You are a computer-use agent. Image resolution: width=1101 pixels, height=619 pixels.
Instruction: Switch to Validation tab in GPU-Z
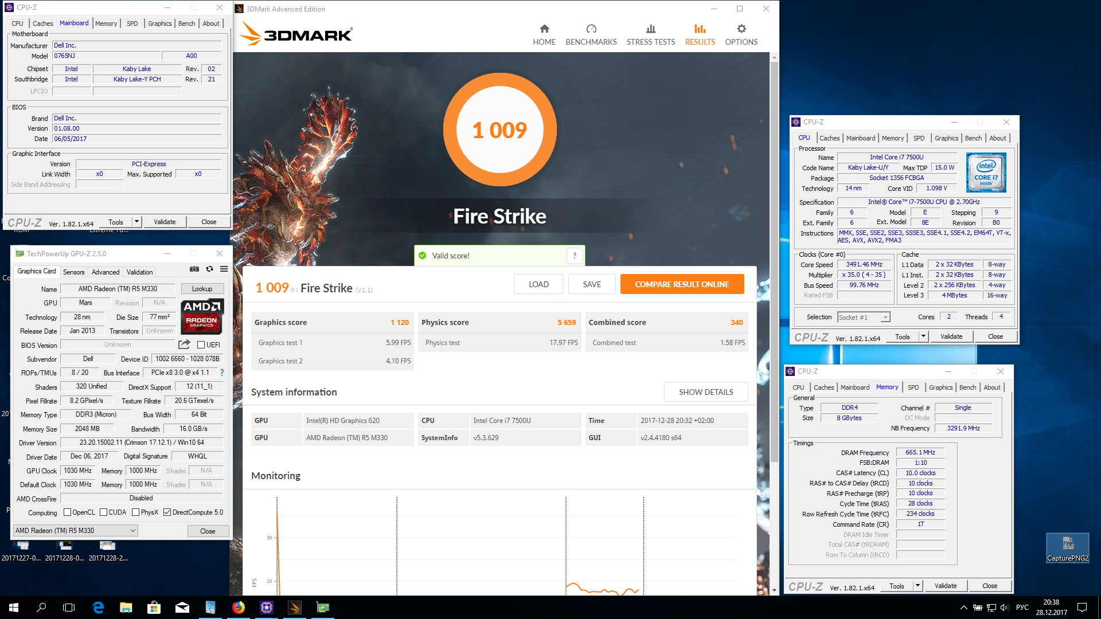click(x=139, y=272)
